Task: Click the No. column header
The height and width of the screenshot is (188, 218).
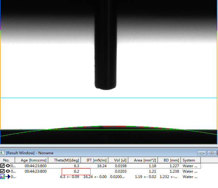Action: pos(6,160)
